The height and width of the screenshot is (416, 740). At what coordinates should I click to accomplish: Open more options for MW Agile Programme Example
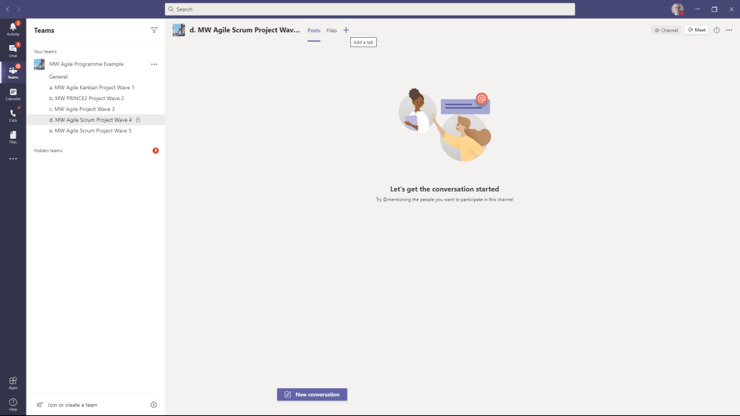coord(154,64)
